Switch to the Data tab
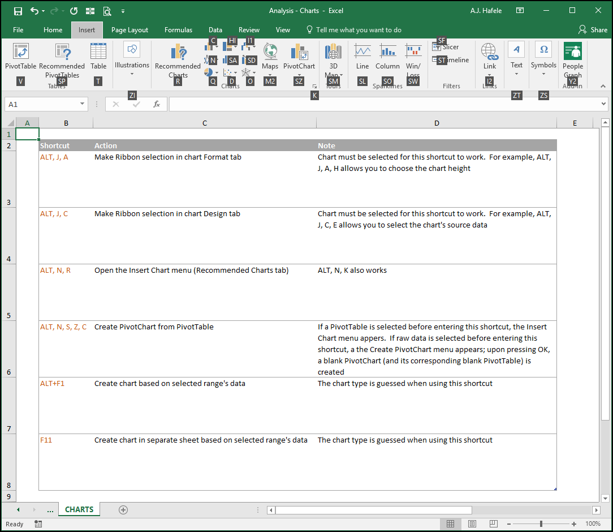Image resolution: width=613 pixels, height=532 pixels. click(x=215, y=30)
